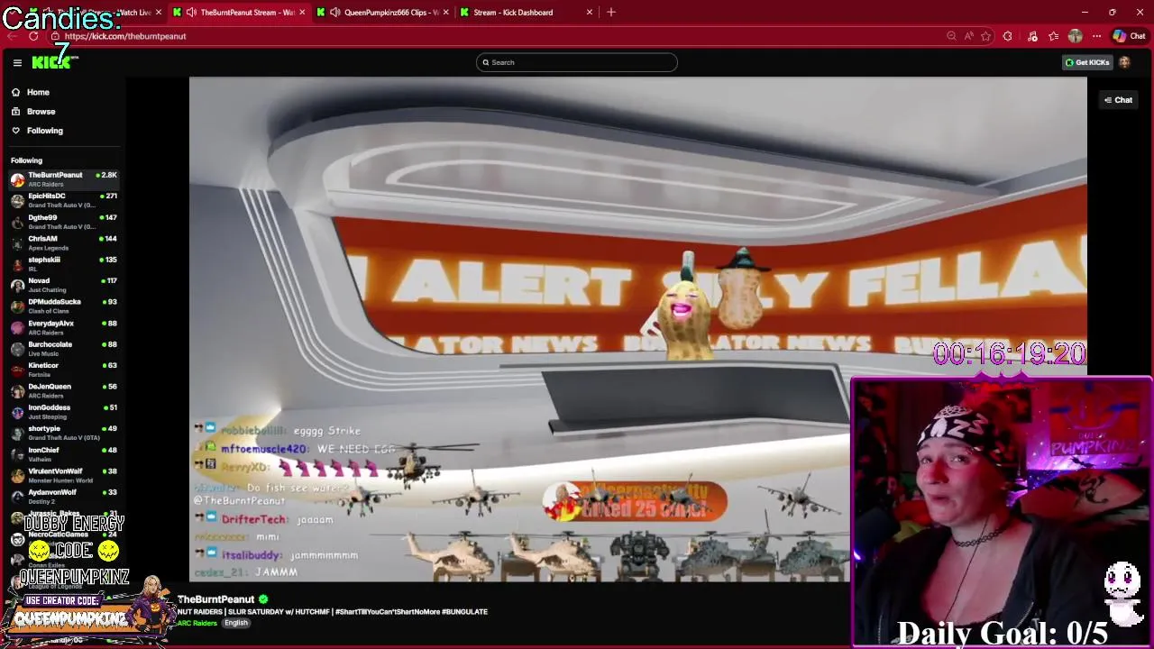Open the zoom icon in address bar

pyautogui.click(x=951, y=36)
